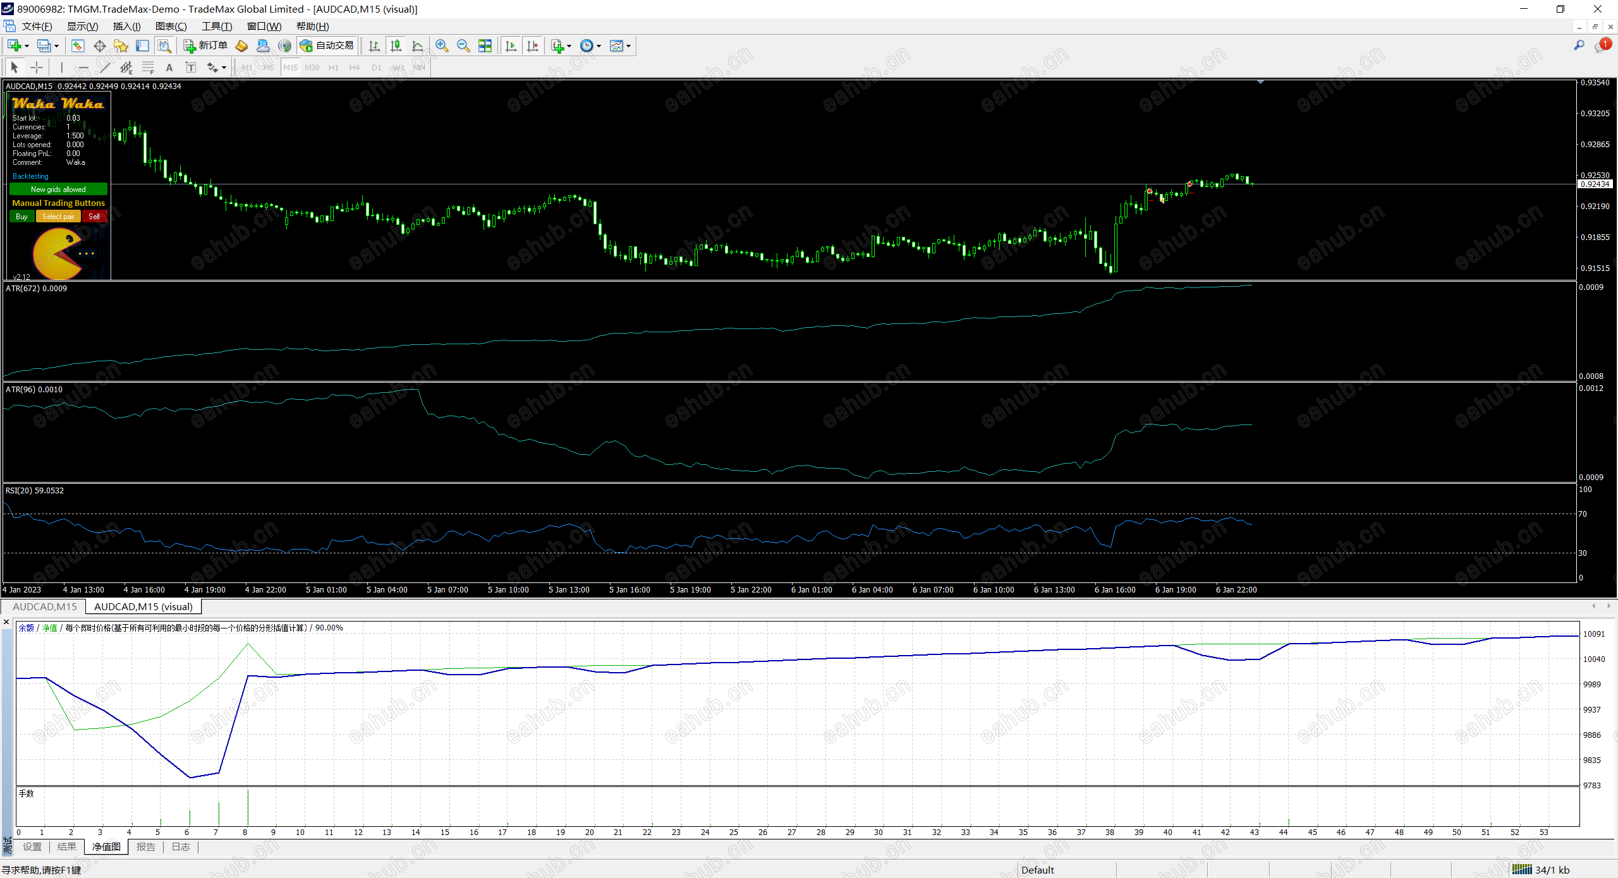Click the tile windows grid icon
This screenshot has height=878, width=1618.
click(x=485, y=45)
